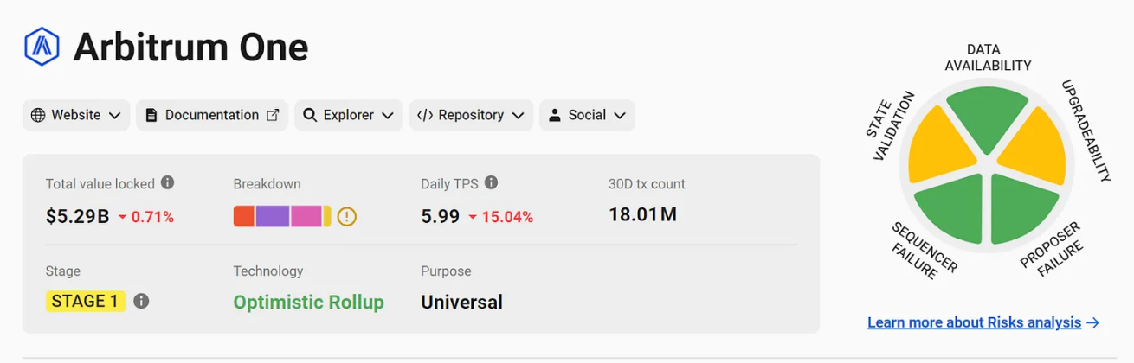Click the info icon beside STAGE 1 badge
This screenshot has width=1134, height=363.
pyautogui.click(x=141, y=301)
